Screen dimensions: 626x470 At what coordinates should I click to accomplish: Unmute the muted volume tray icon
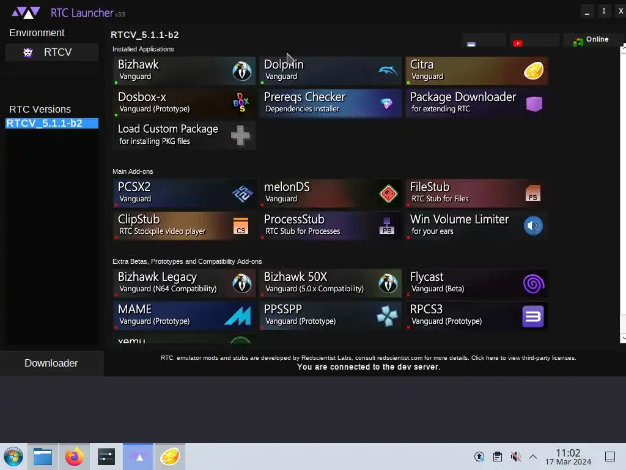(516, 457)
